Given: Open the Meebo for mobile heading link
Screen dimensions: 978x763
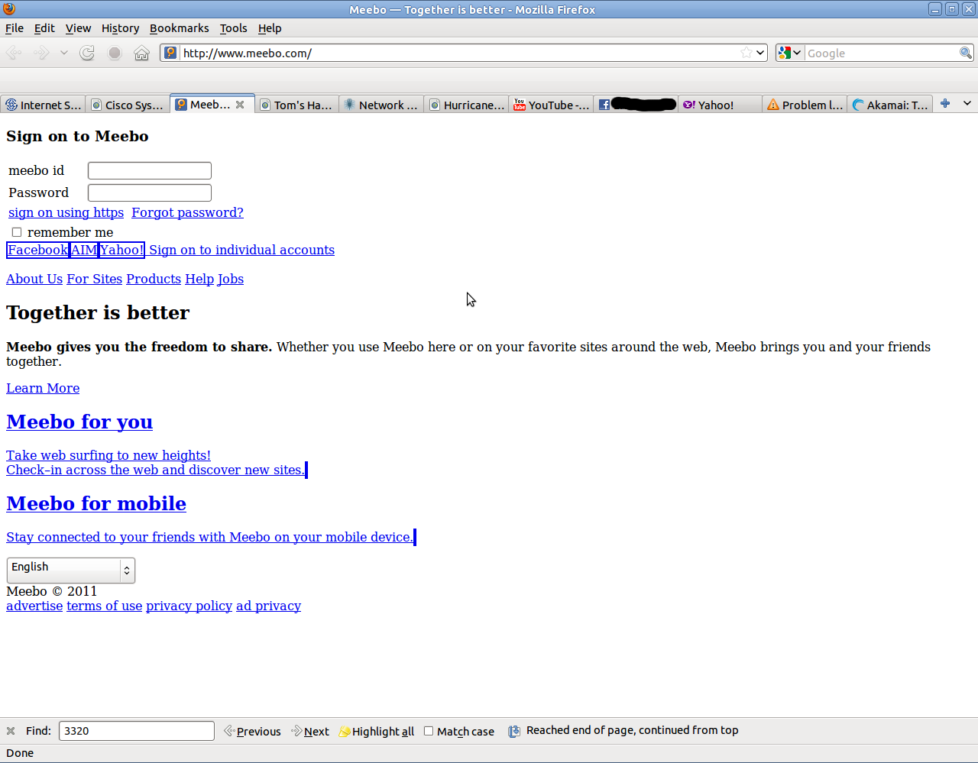Looking at the screenshot, I should [x=96, y=503].
